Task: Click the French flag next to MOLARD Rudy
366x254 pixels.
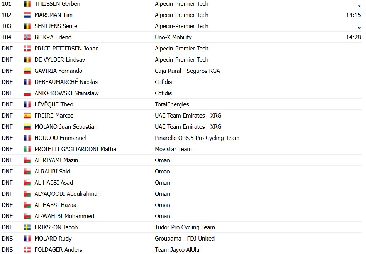Action: (x=27, y=239)
